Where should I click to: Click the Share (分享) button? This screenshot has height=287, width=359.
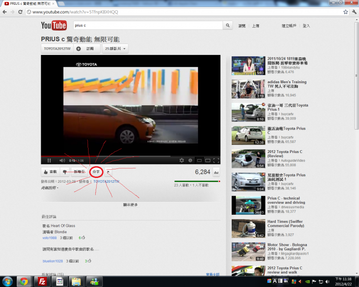pyautogui.click(x=96, y=172)
